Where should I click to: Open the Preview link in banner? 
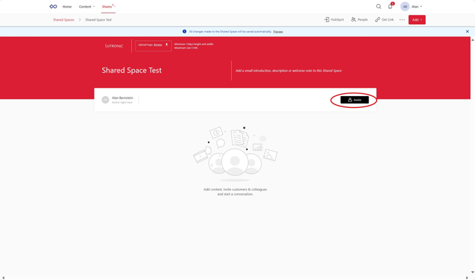point(278,32)
